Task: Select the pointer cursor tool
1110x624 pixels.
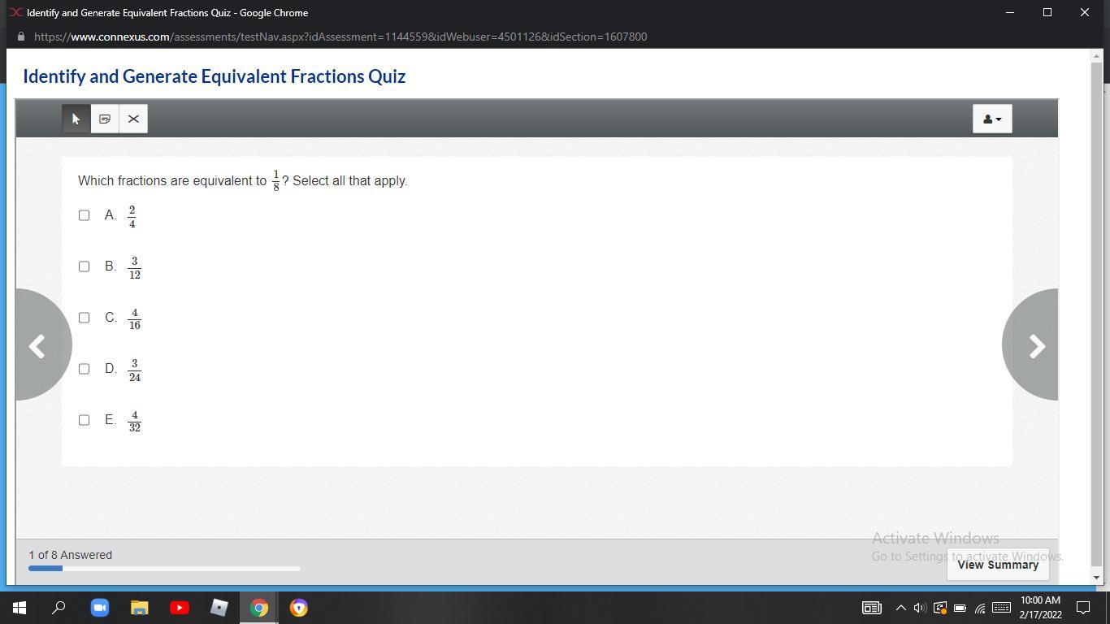Action: click(76, 119)
